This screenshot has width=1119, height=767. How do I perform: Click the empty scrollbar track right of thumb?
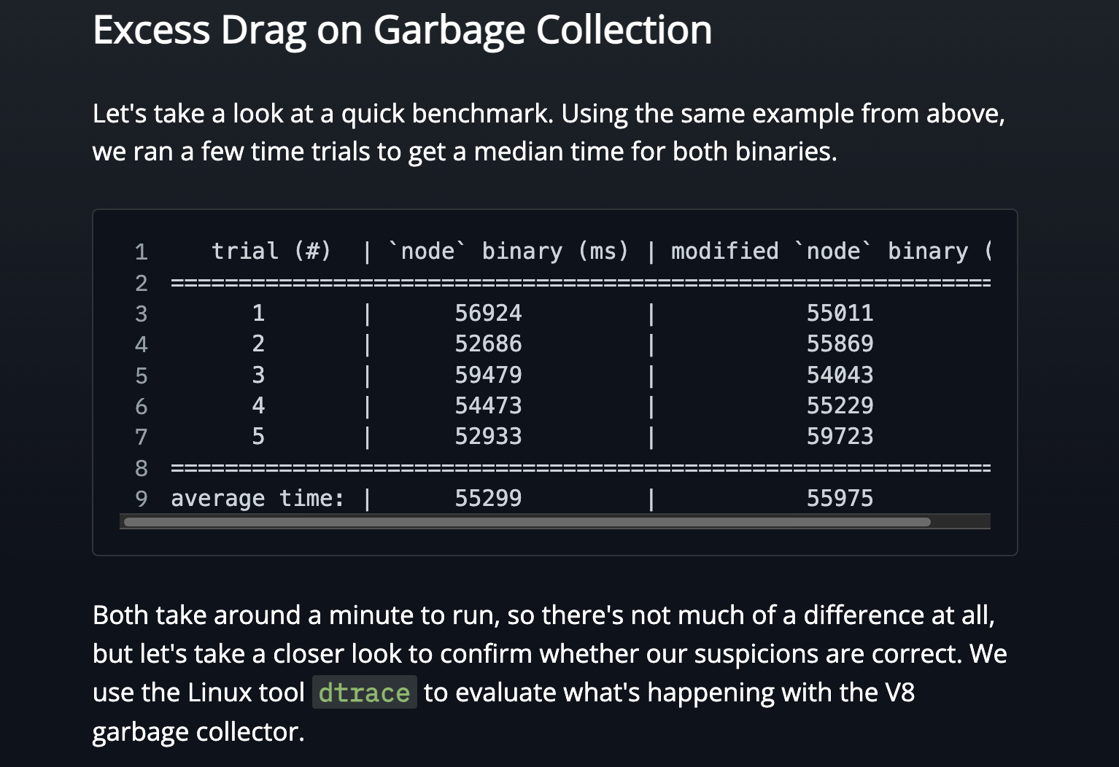pos(960,522)
